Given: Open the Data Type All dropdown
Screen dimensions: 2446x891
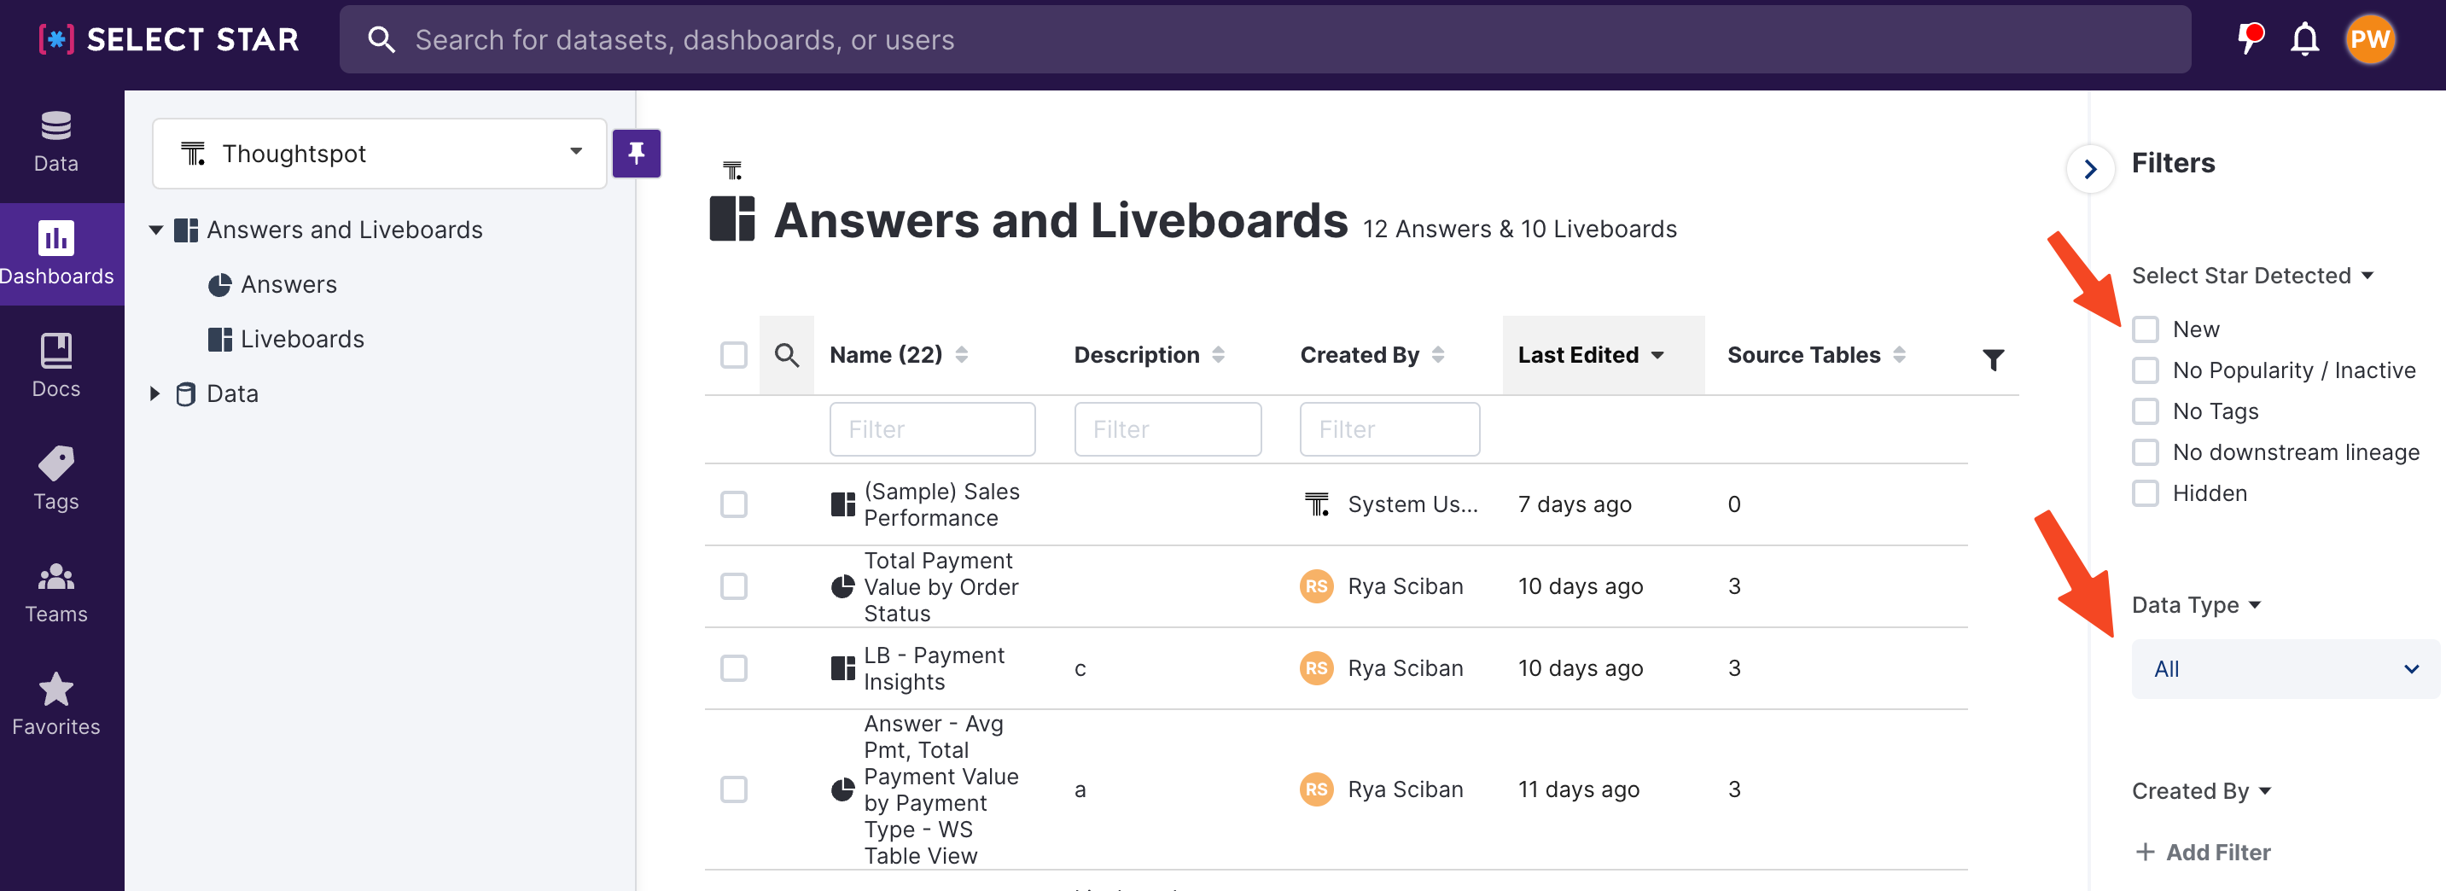Looking at the screenshot, I should coord(2285,669).
